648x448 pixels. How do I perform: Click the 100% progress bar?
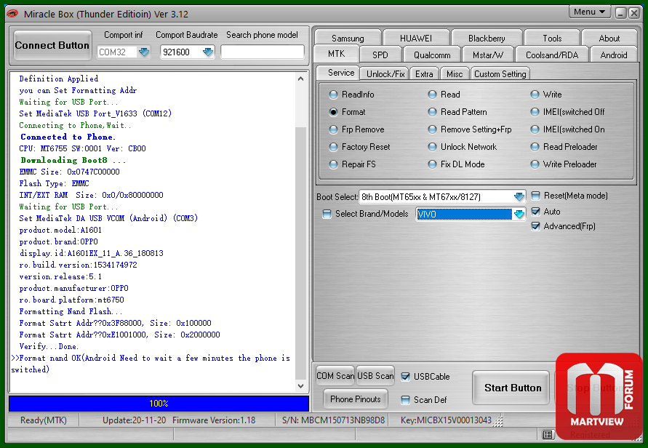(x=159, y=404)
